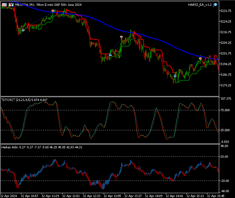The image size is (235, 198).
Task: Select the red sell arrow near 11:29
Action: (53, 11)
